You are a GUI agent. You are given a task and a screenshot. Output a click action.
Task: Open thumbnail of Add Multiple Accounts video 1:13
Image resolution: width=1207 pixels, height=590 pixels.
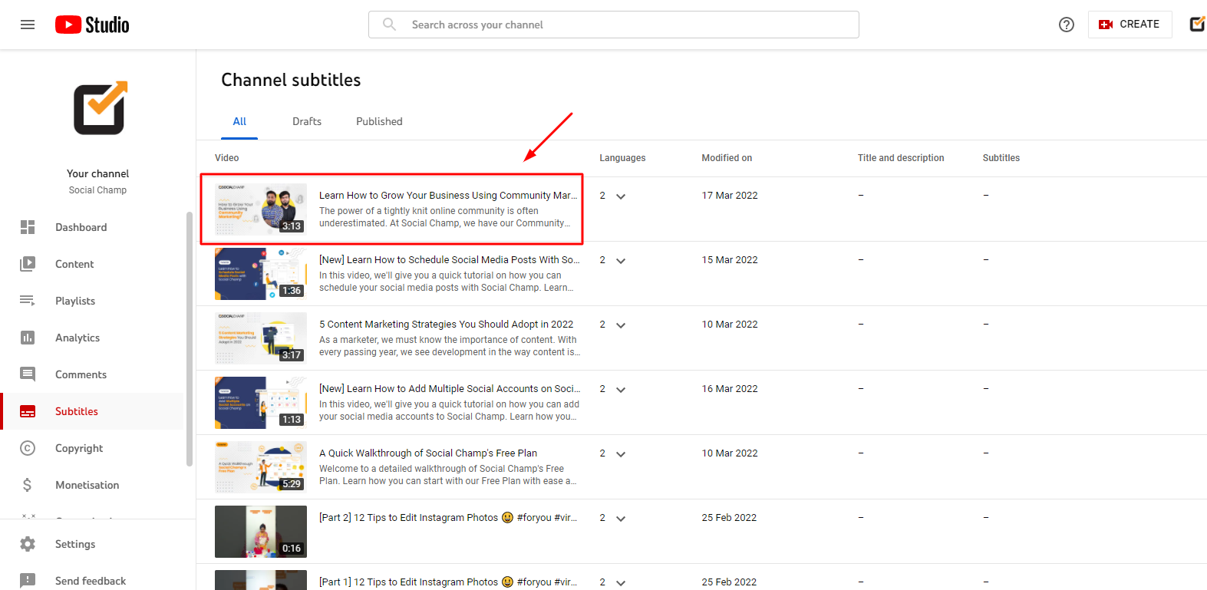point(261,402)
